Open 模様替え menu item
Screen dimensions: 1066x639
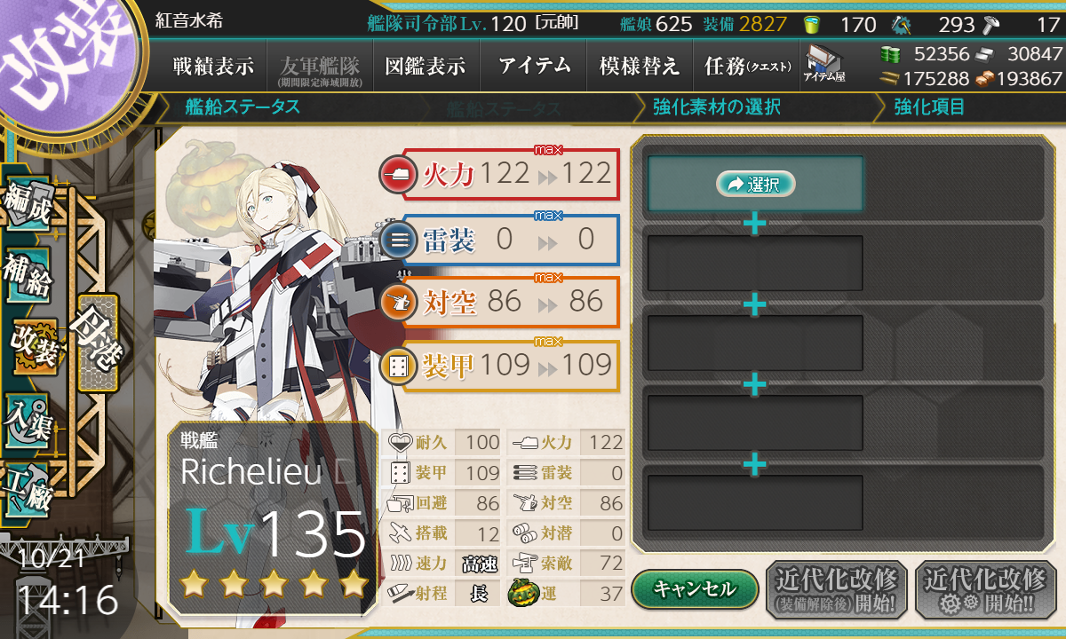tap(640, 66)
